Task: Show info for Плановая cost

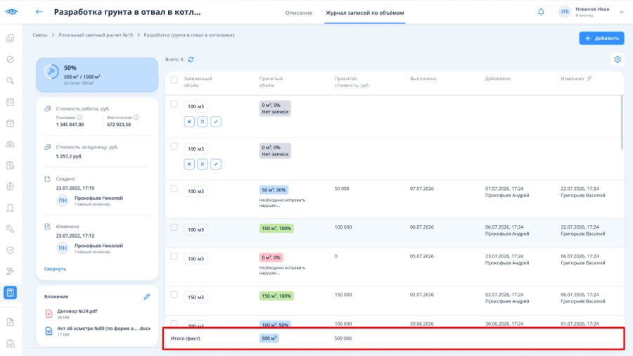Action: pyautogui.click(x=79, y=117)
